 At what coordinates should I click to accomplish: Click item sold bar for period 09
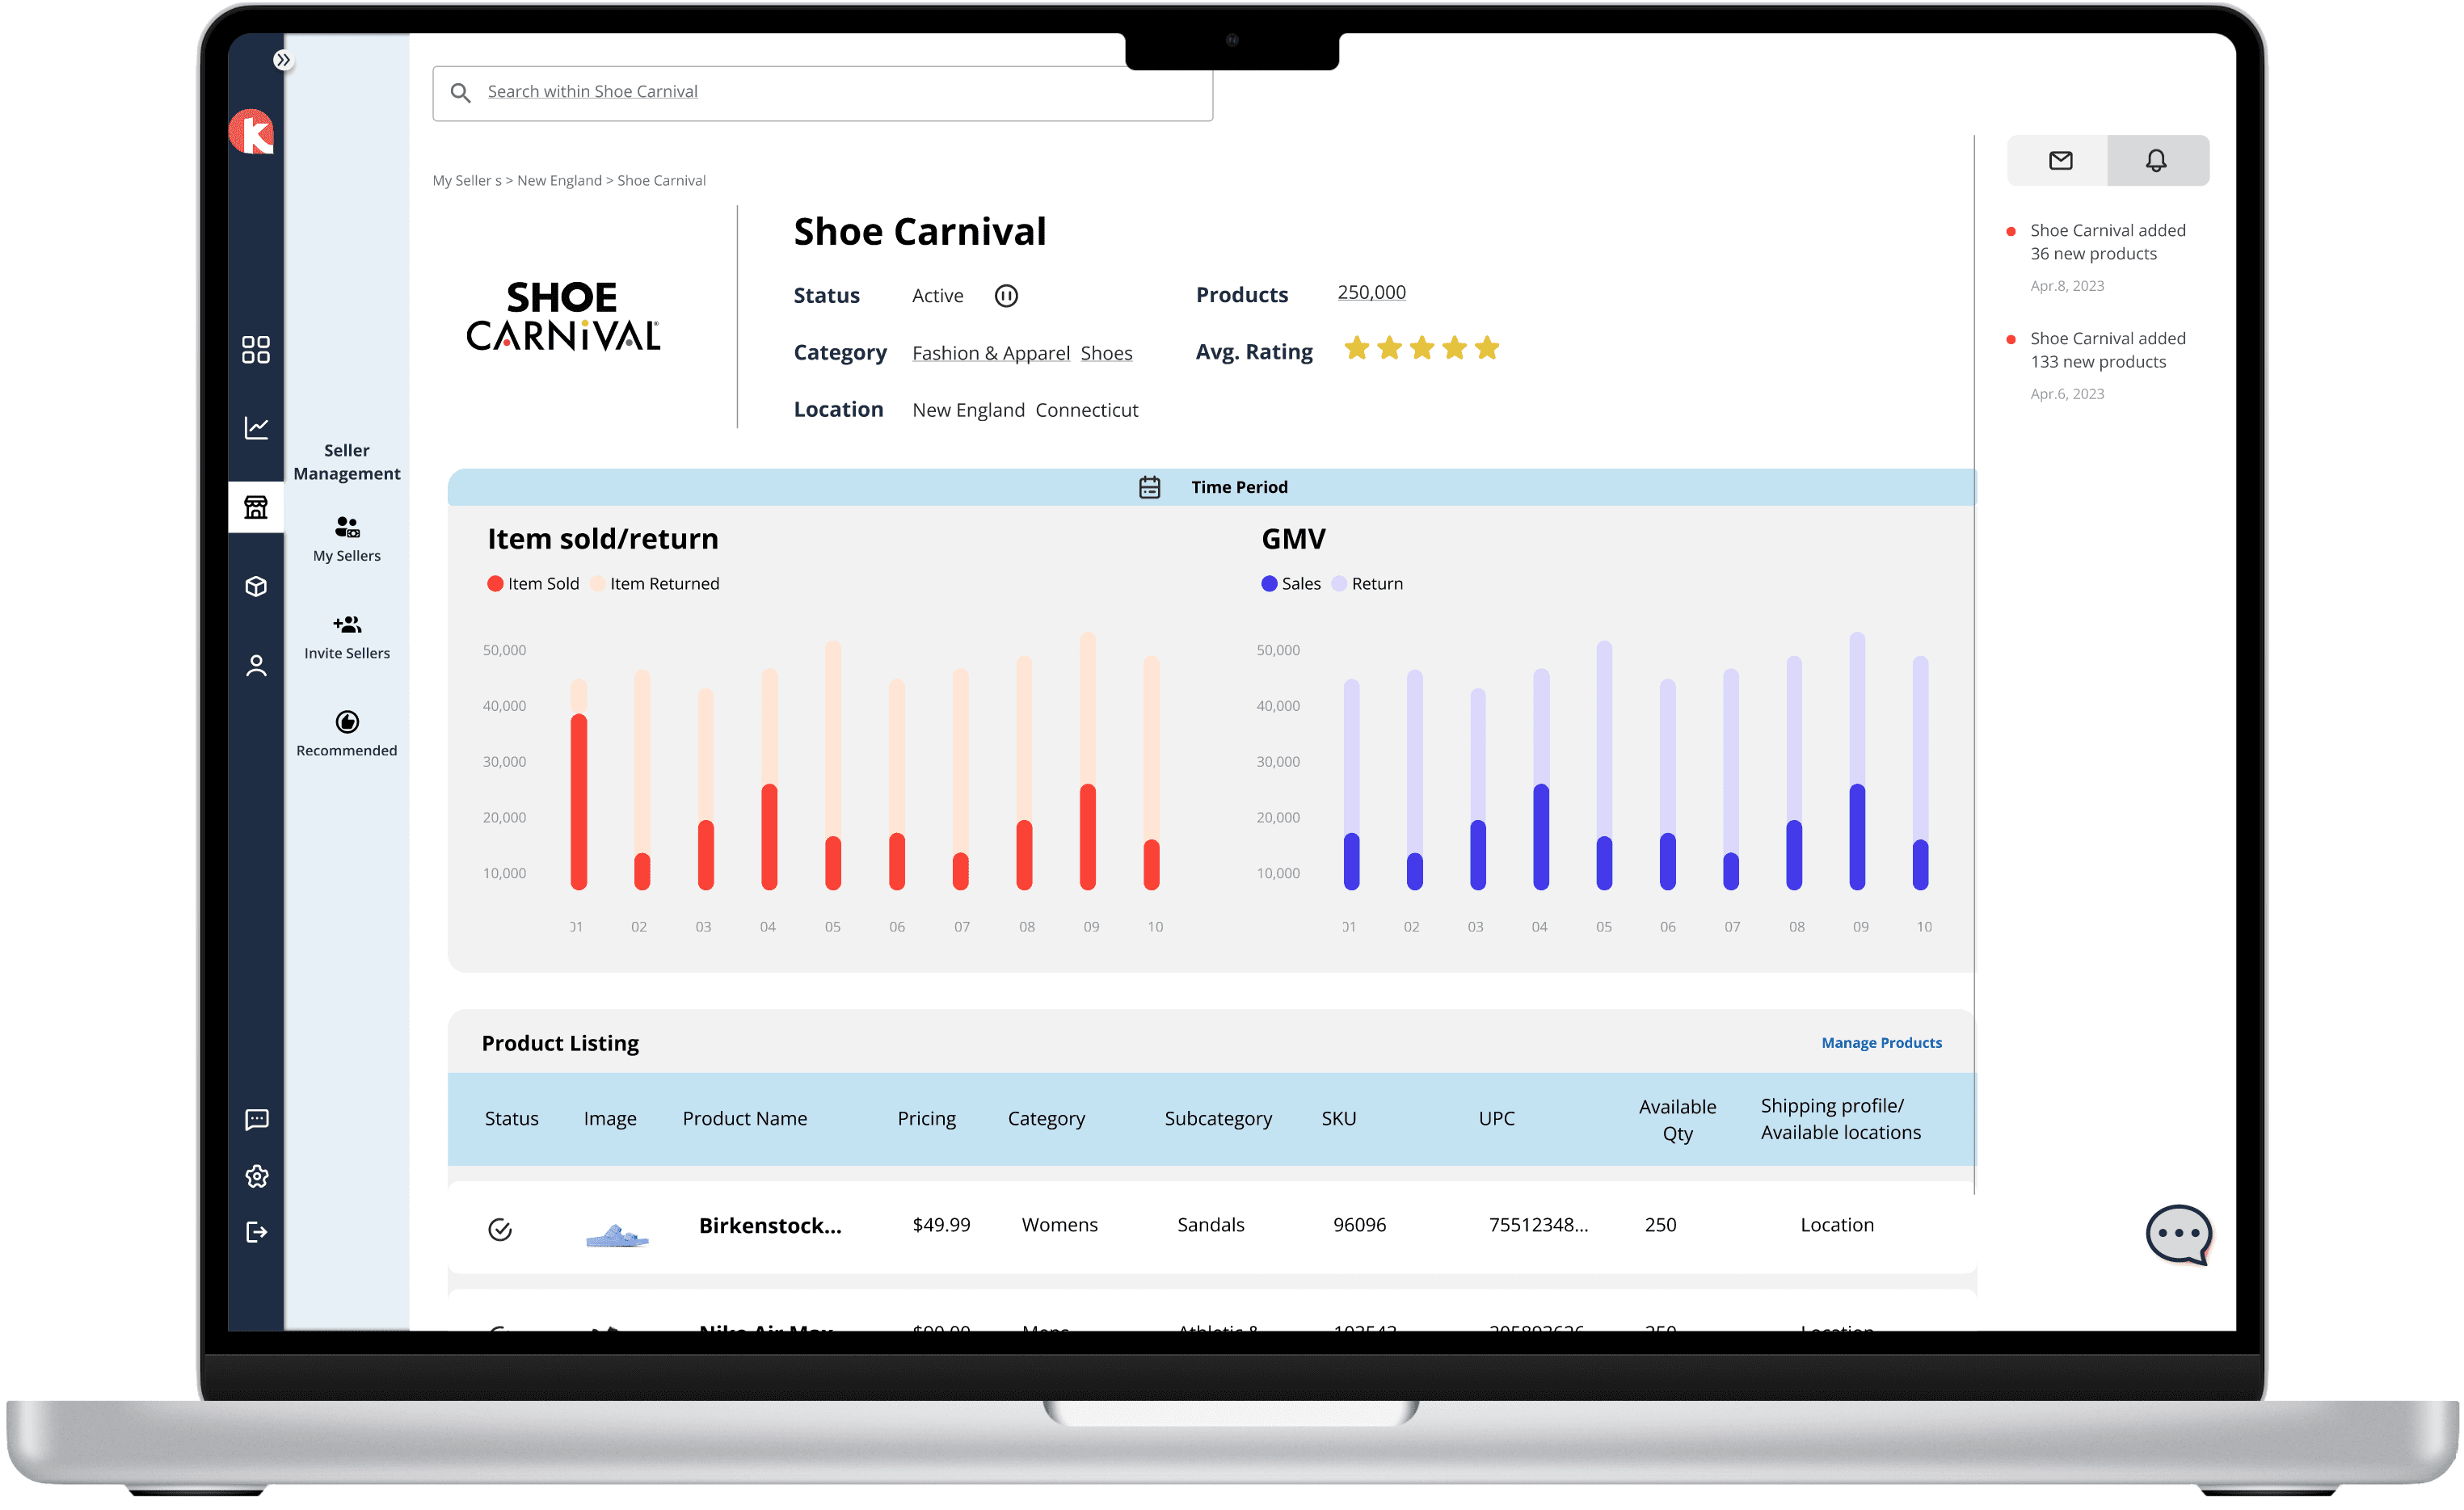click(1088, 837)
